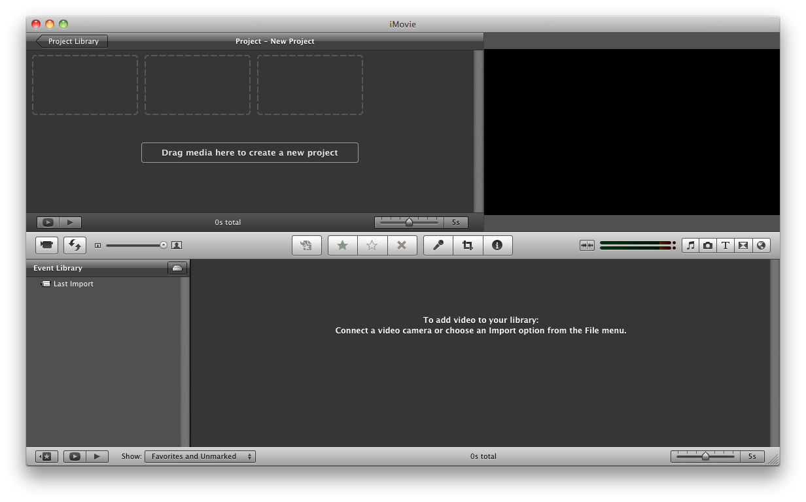Zoom the iMovie window with green button

click(63, 24)
